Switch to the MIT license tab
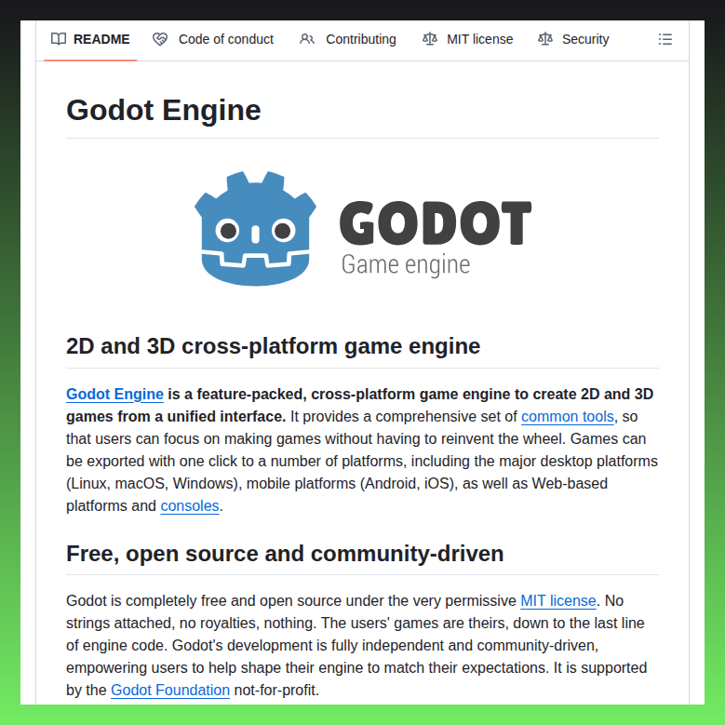This screenshot has height=725, width=725. pos(468,40)
